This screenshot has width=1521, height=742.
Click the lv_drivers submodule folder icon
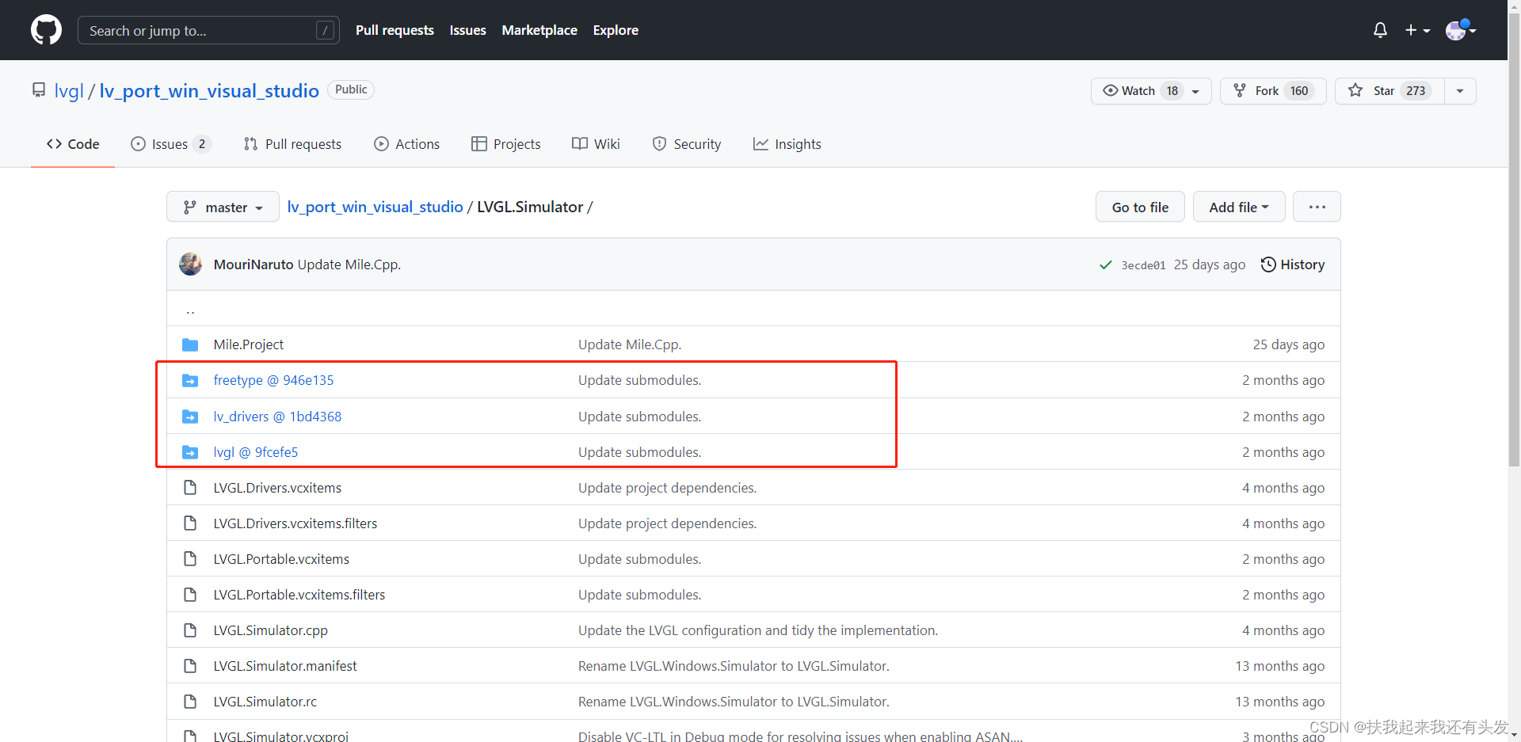coord(190,417)
